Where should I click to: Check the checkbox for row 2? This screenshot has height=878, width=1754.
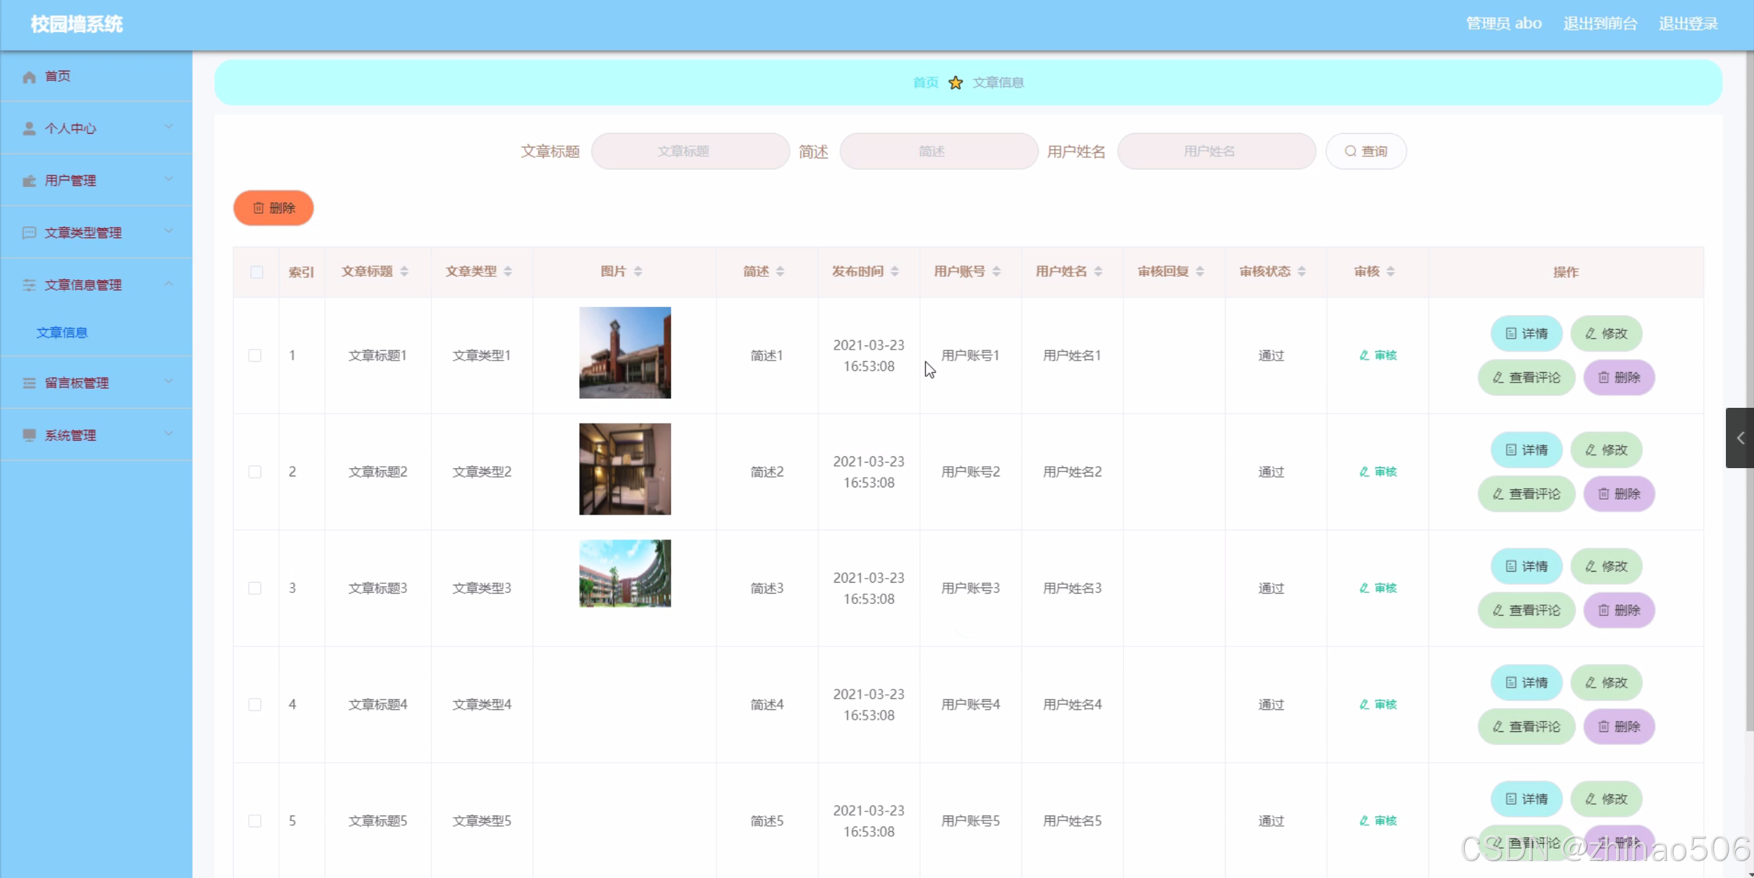point(255,472)
